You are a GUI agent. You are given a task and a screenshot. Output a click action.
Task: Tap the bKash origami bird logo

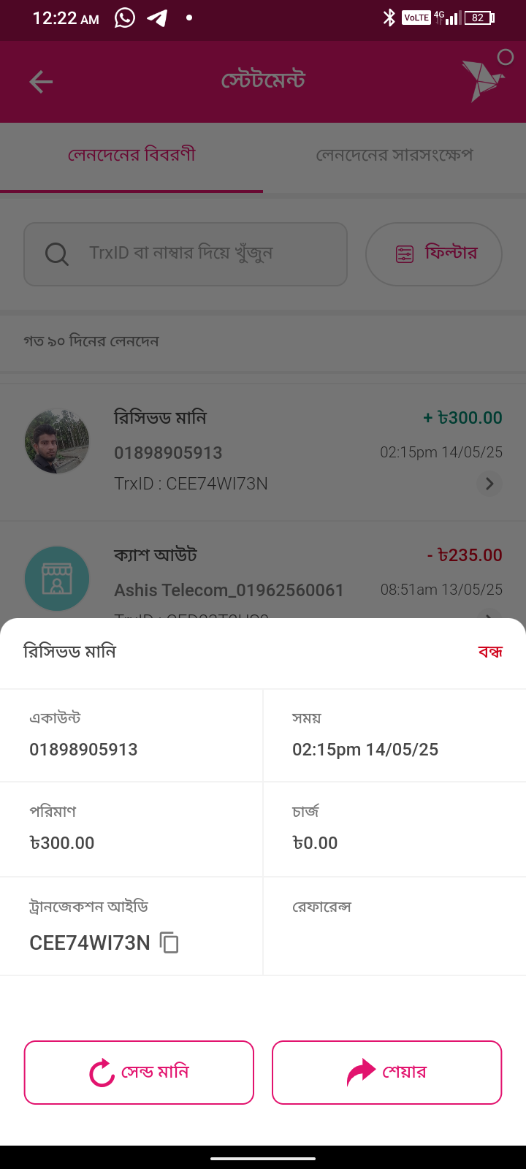[483, 80]
